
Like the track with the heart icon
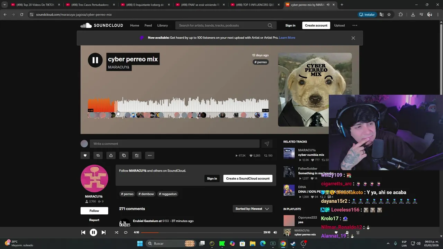click(x=85, y=155)
